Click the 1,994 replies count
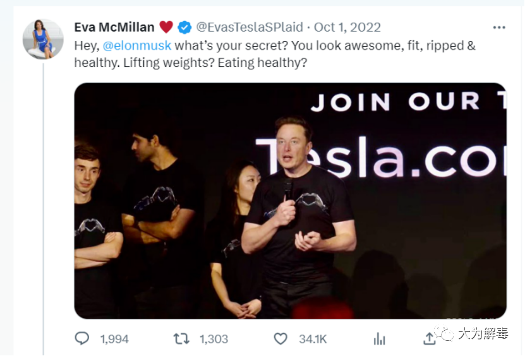 click(114, 339)
